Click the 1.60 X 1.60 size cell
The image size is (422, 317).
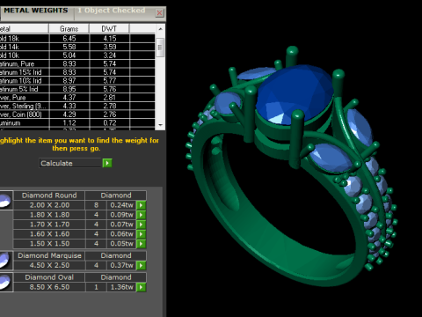tap(49, 234)
